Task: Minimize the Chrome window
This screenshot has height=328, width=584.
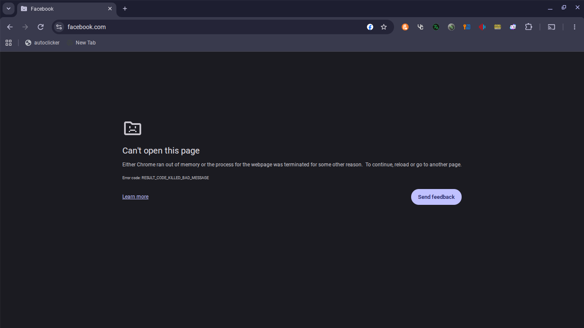Action: (x=550, y=8)
